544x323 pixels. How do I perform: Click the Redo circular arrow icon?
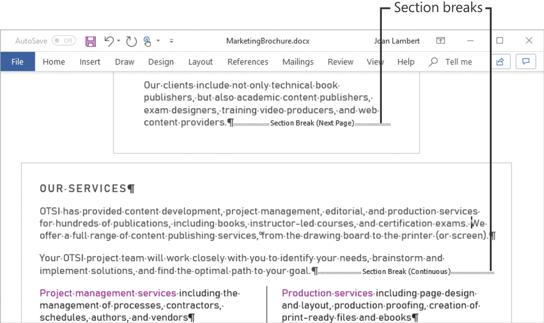click(x=131, y=42)
